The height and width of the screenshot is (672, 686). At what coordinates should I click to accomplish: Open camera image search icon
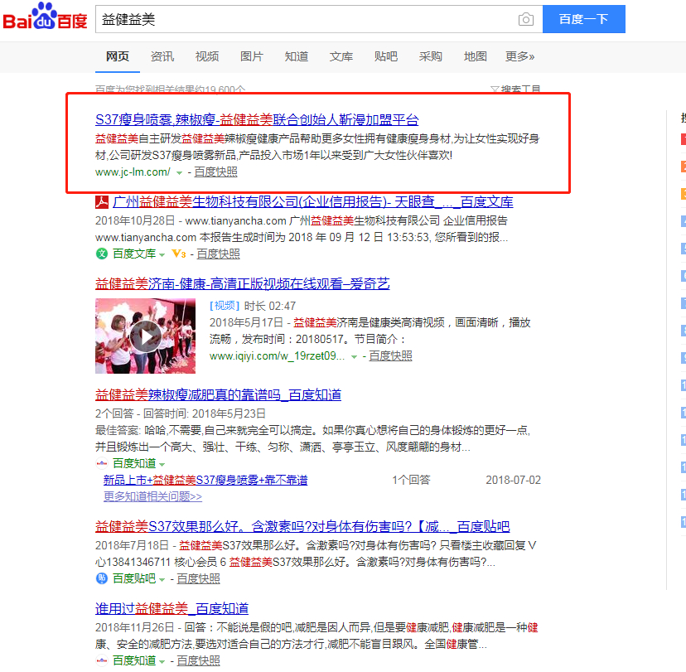(525, 19)
